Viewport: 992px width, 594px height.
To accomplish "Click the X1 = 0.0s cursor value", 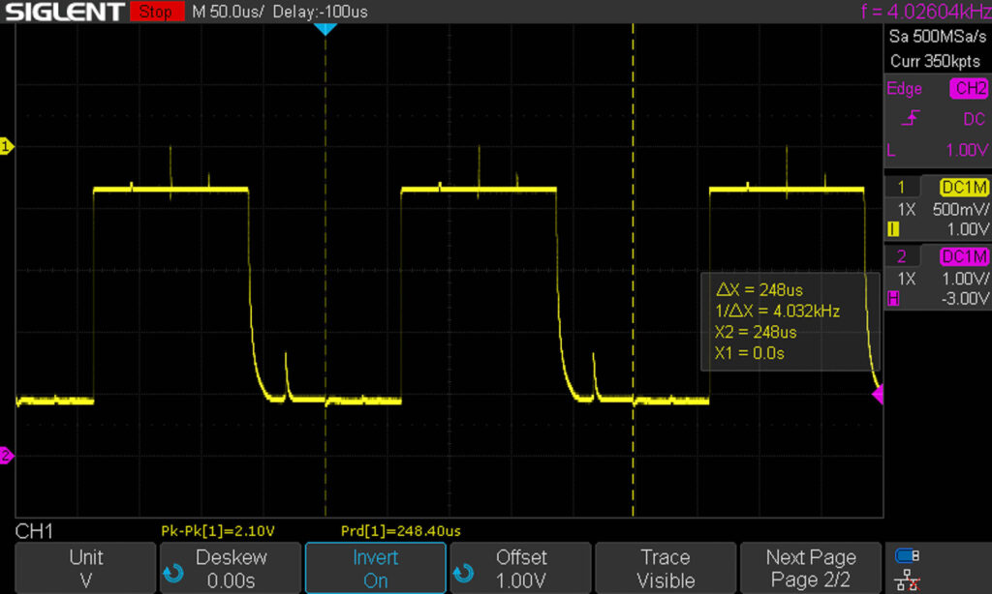I will coord(750,352).
